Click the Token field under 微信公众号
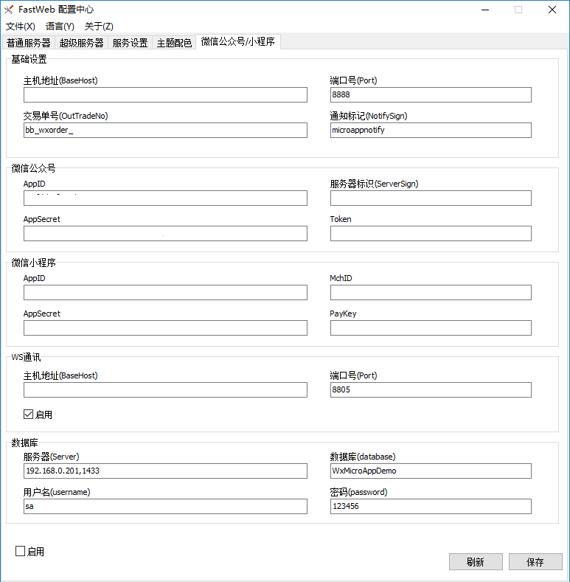 click(431, 233)
